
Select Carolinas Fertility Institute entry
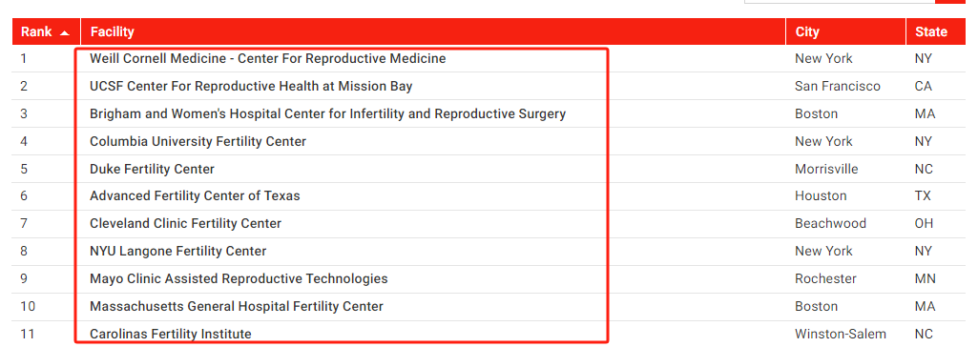click(x=170, y=334)
